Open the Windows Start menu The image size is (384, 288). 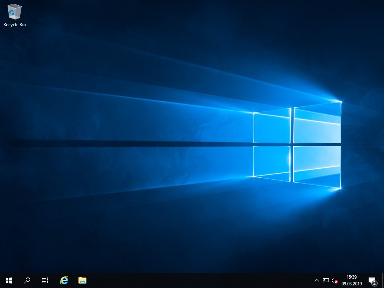[9, 280]
